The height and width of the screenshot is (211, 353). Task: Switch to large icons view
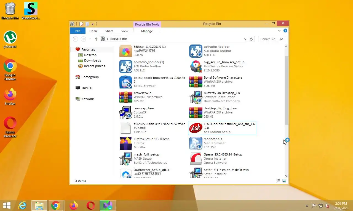click(284, 181)
